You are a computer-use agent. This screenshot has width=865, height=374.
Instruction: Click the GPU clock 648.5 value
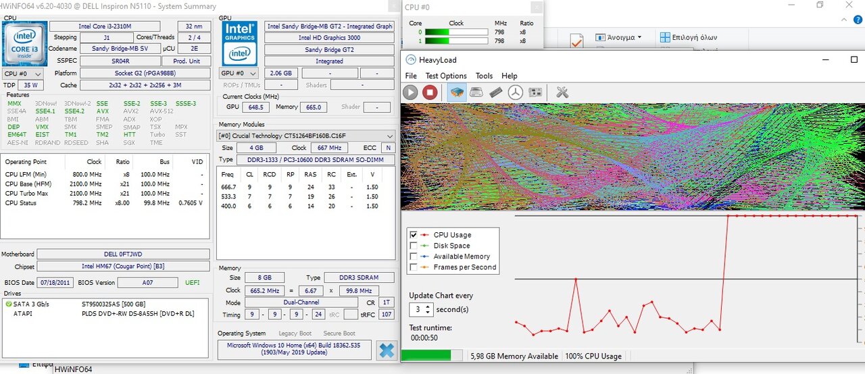(256, 107)
